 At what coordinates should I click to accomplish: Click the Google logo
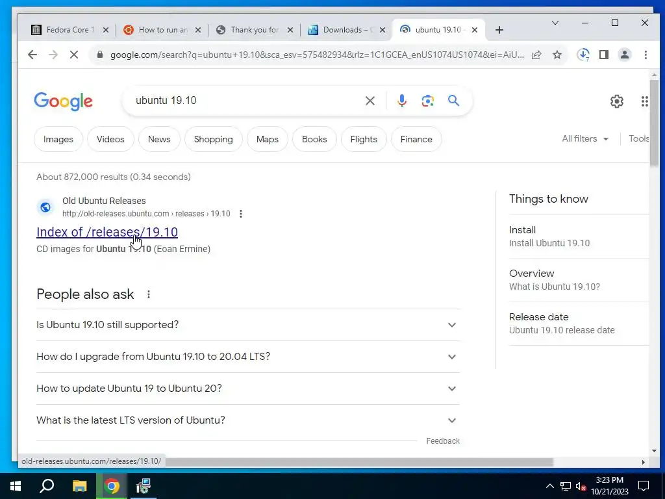(63, 101)
